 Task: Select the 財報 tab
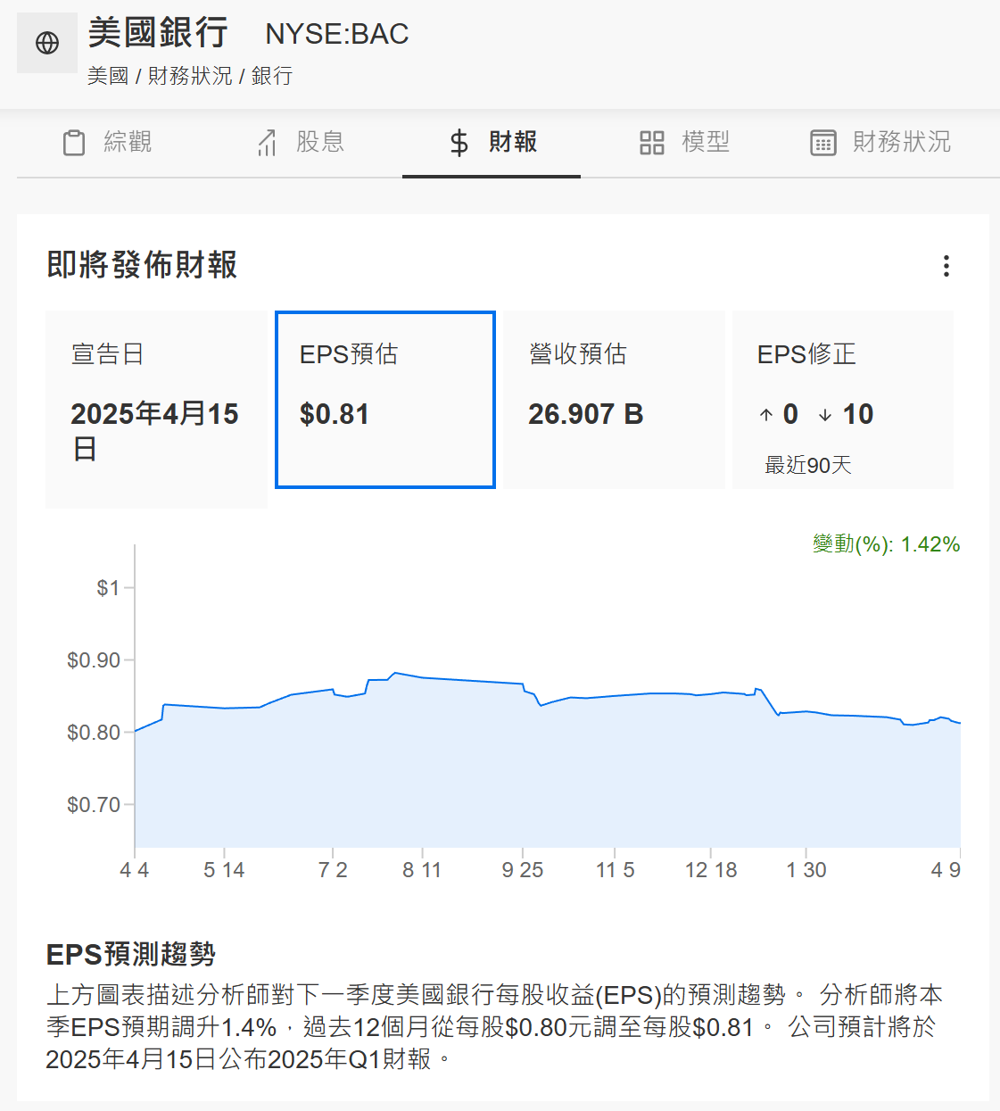(492, 143)
